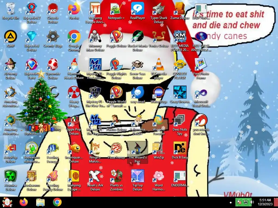Image resolution: width=278 pixels, height=208 pixels.
Task: Click the Chuzzle Deluxe desktop icon
Action: (x=53, y=13)
